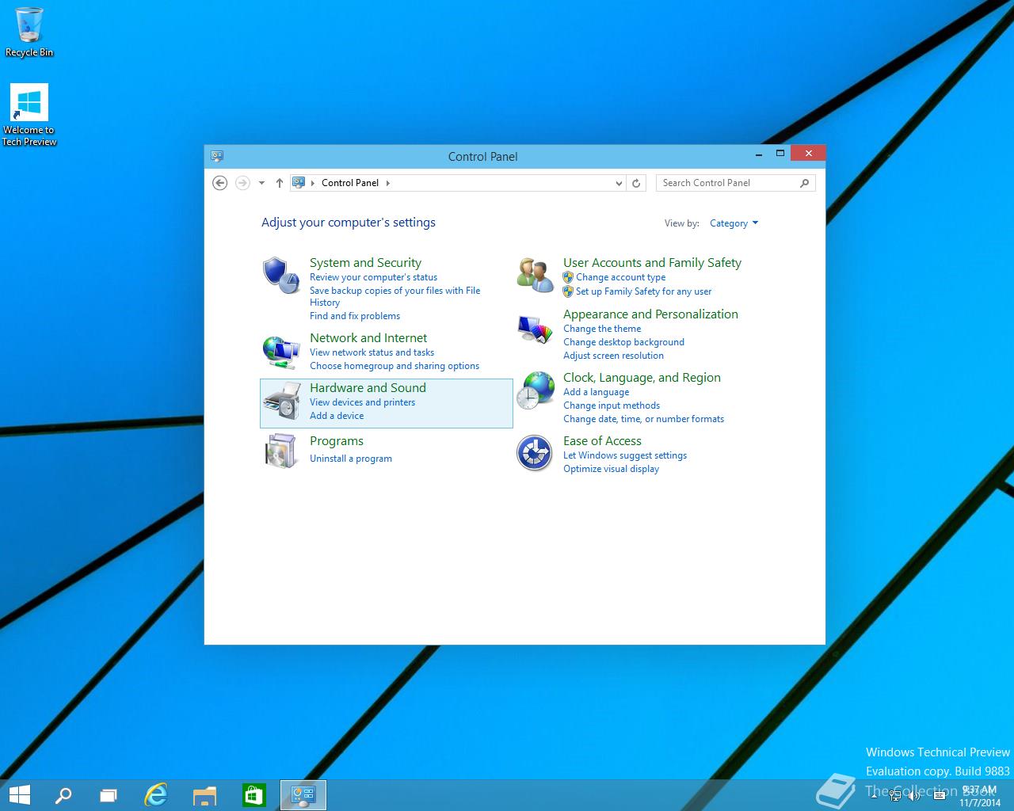Click the Control Panel breadcrumb segment
Image resolution: width=1014 pixels, height=811 pixels.
[x=350, y=183]
